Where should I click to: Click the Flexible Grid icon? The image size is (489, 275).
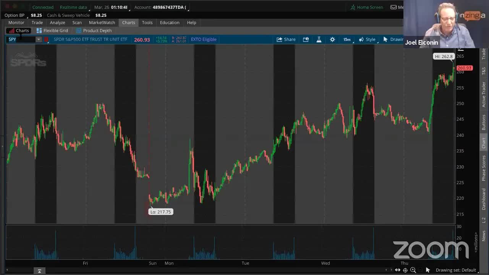point(39,31)
